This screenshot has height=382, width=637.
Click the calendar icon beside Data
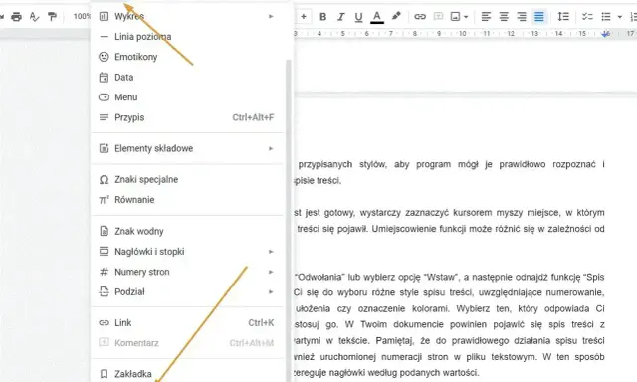click(x=104, y=78)
